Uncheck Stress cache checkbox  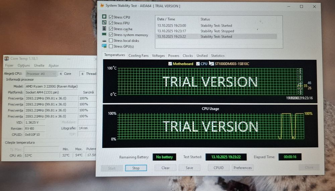tap(111, 29)
